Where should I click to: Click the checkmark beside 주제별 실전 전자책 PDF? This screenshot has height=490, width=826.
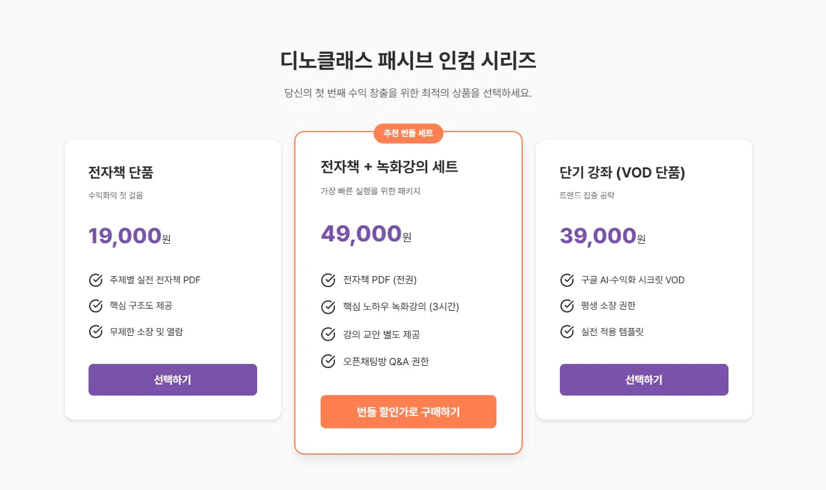pos(96,280)
